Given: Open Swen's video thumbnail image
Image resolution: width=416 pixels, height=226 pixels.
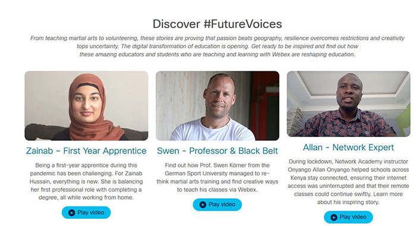Looking at the screenshot, I should click(x=218, y=106).
